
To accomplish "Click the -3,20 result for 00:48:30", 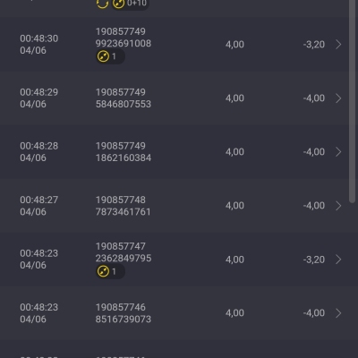I will (314, 45).
